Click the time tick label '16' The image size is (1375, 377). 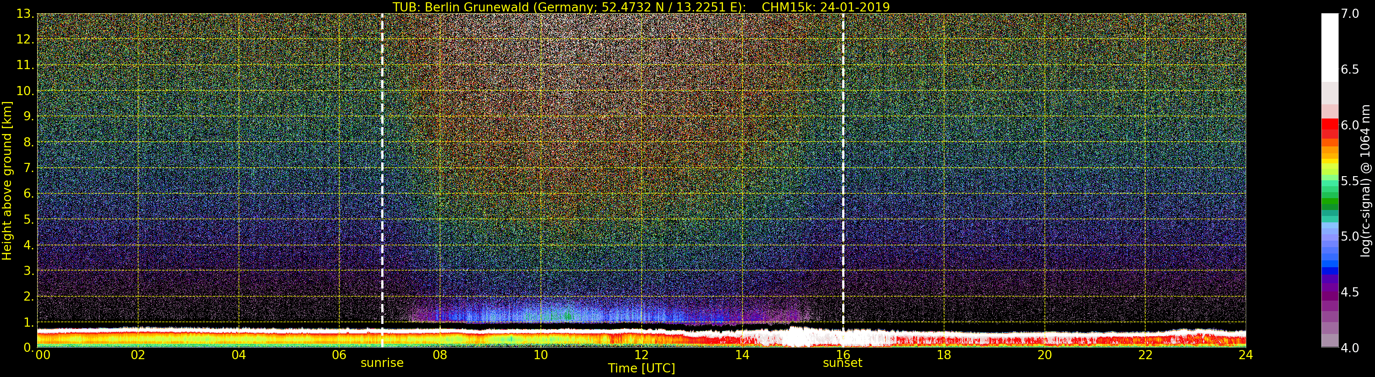(x=843, y=355)
